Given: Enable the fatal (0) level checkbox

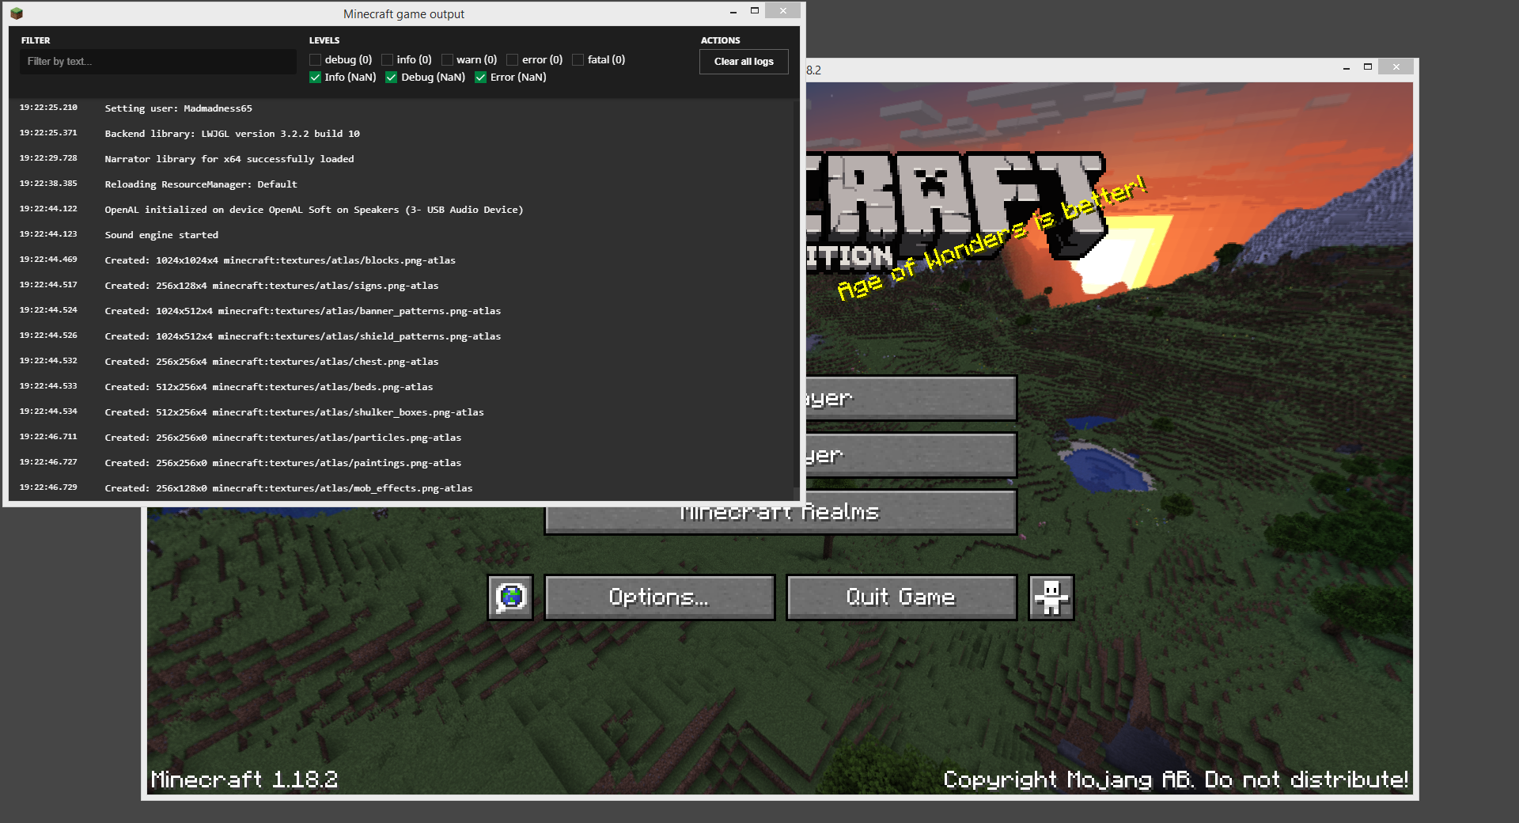Looking at the screenshot, I should tap(578, 60).
